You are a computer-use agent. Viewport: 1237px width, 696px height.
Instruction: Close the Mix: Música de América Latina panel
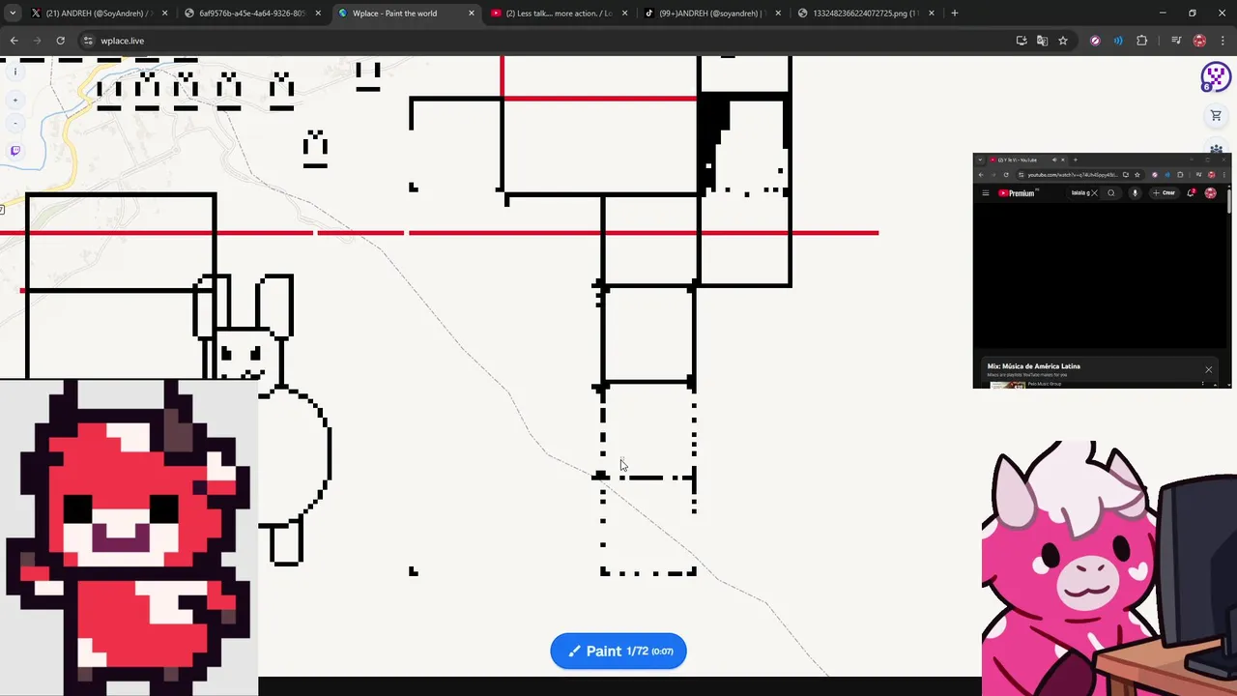1208,369
